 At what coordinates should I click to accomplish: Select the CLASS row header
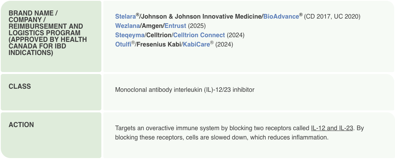20,86
